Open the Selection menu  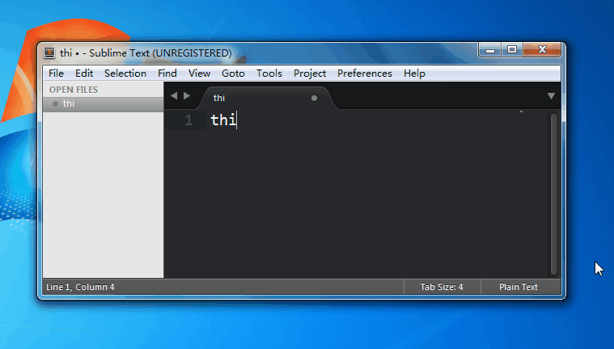click(x=125, y=74)
